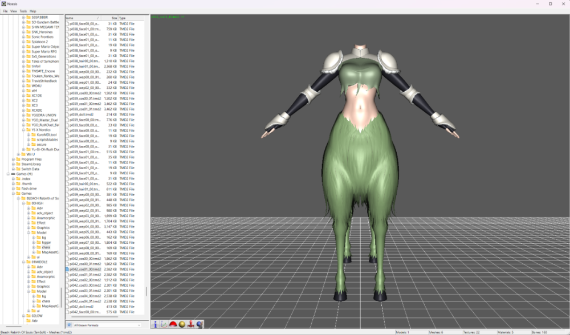Screen dimensions: 570x335
Task: Toggle skeleton display with the red figure icon
Action: click(190, 324)
